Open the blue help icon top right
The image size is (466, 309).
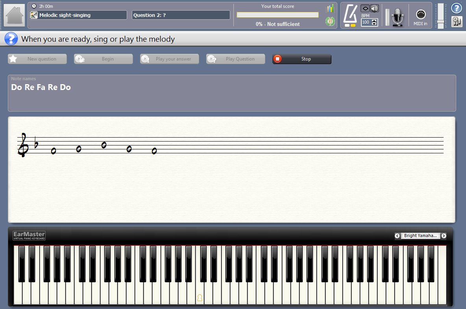tap(457, 8)
